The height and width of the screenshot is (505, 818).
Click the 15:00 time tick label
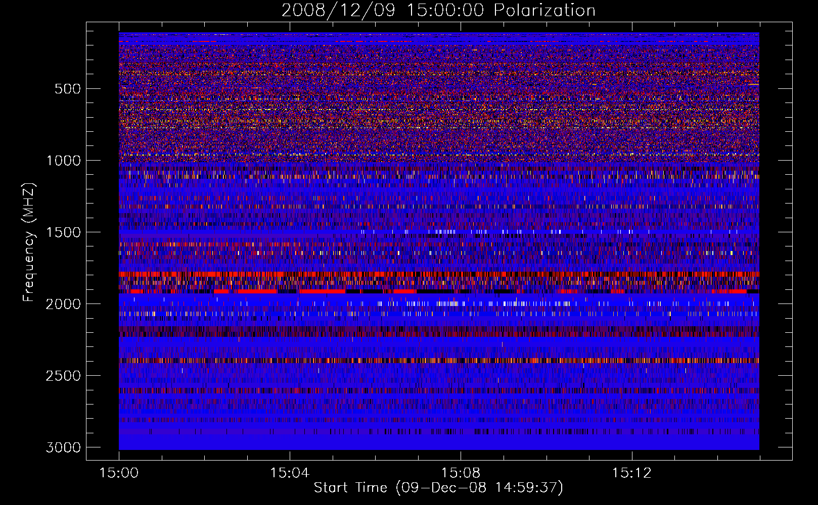click(119, 473)
